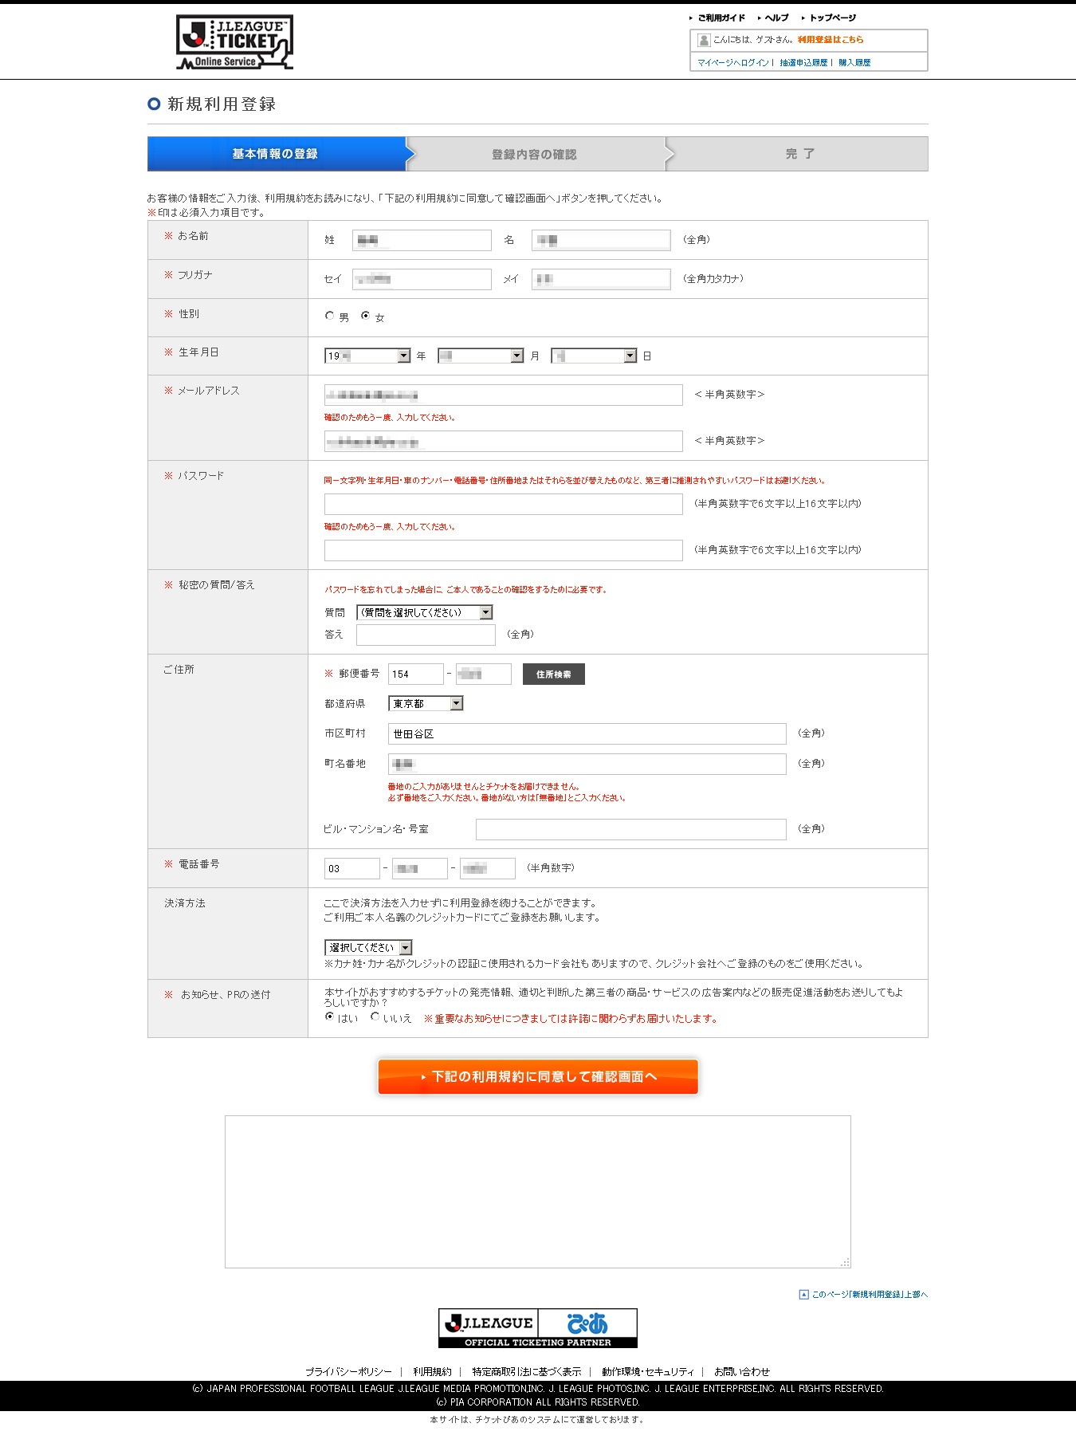Choose いいえ for notification delivery
Viewport: 1076px width, 1443px height.
375,1016
